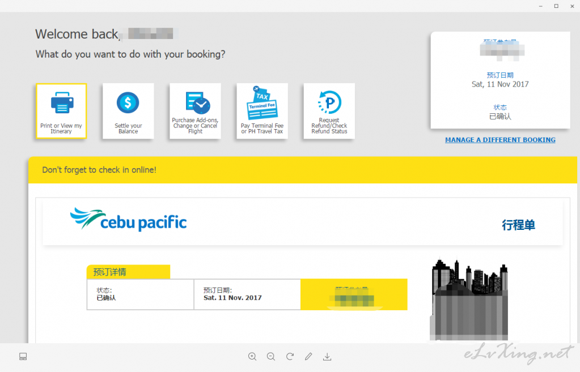The image size is (580, 372).
Task: Click the 行程单 heading
Action: click(518, 225)
